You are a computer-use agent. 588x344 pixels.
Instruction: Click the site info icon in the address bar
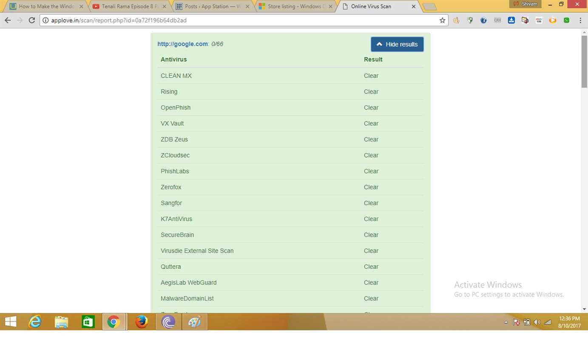coord(45,20)
